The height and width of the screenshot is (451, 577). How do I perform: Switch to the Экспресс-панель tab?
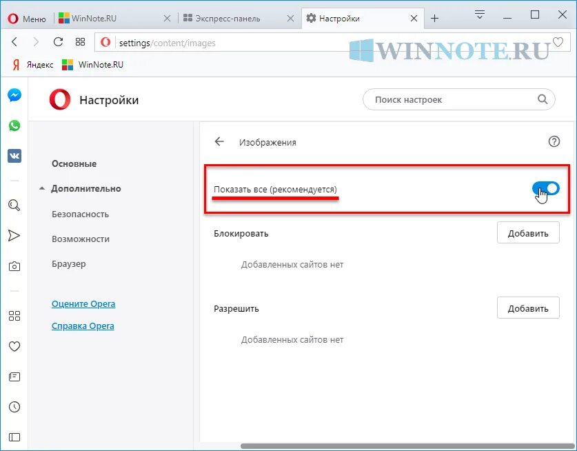(239, 19)
